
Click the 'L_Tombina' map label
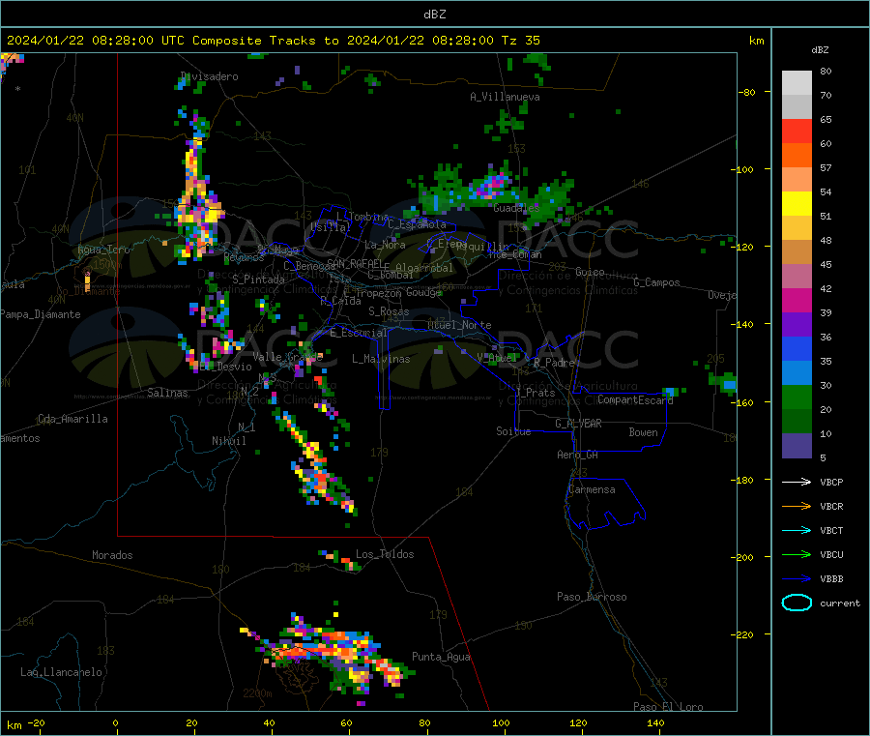coord(362,217)
